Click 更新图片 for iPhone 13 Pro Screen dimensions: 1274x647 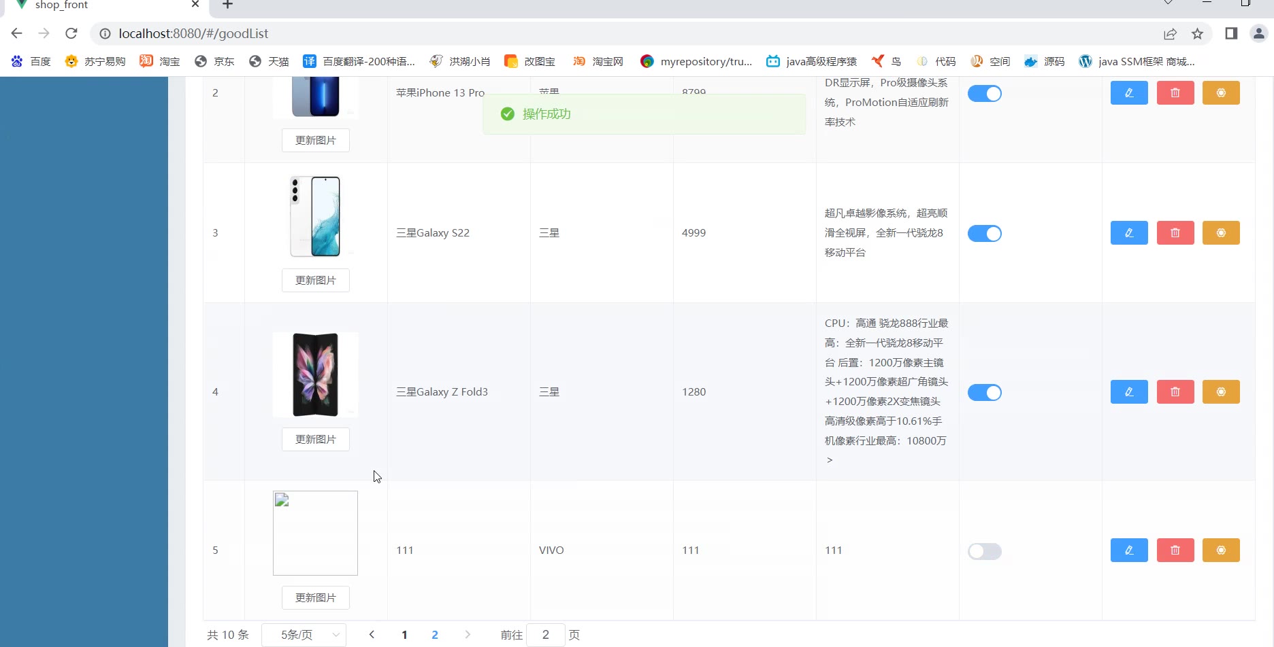click(x=316, y=141)
